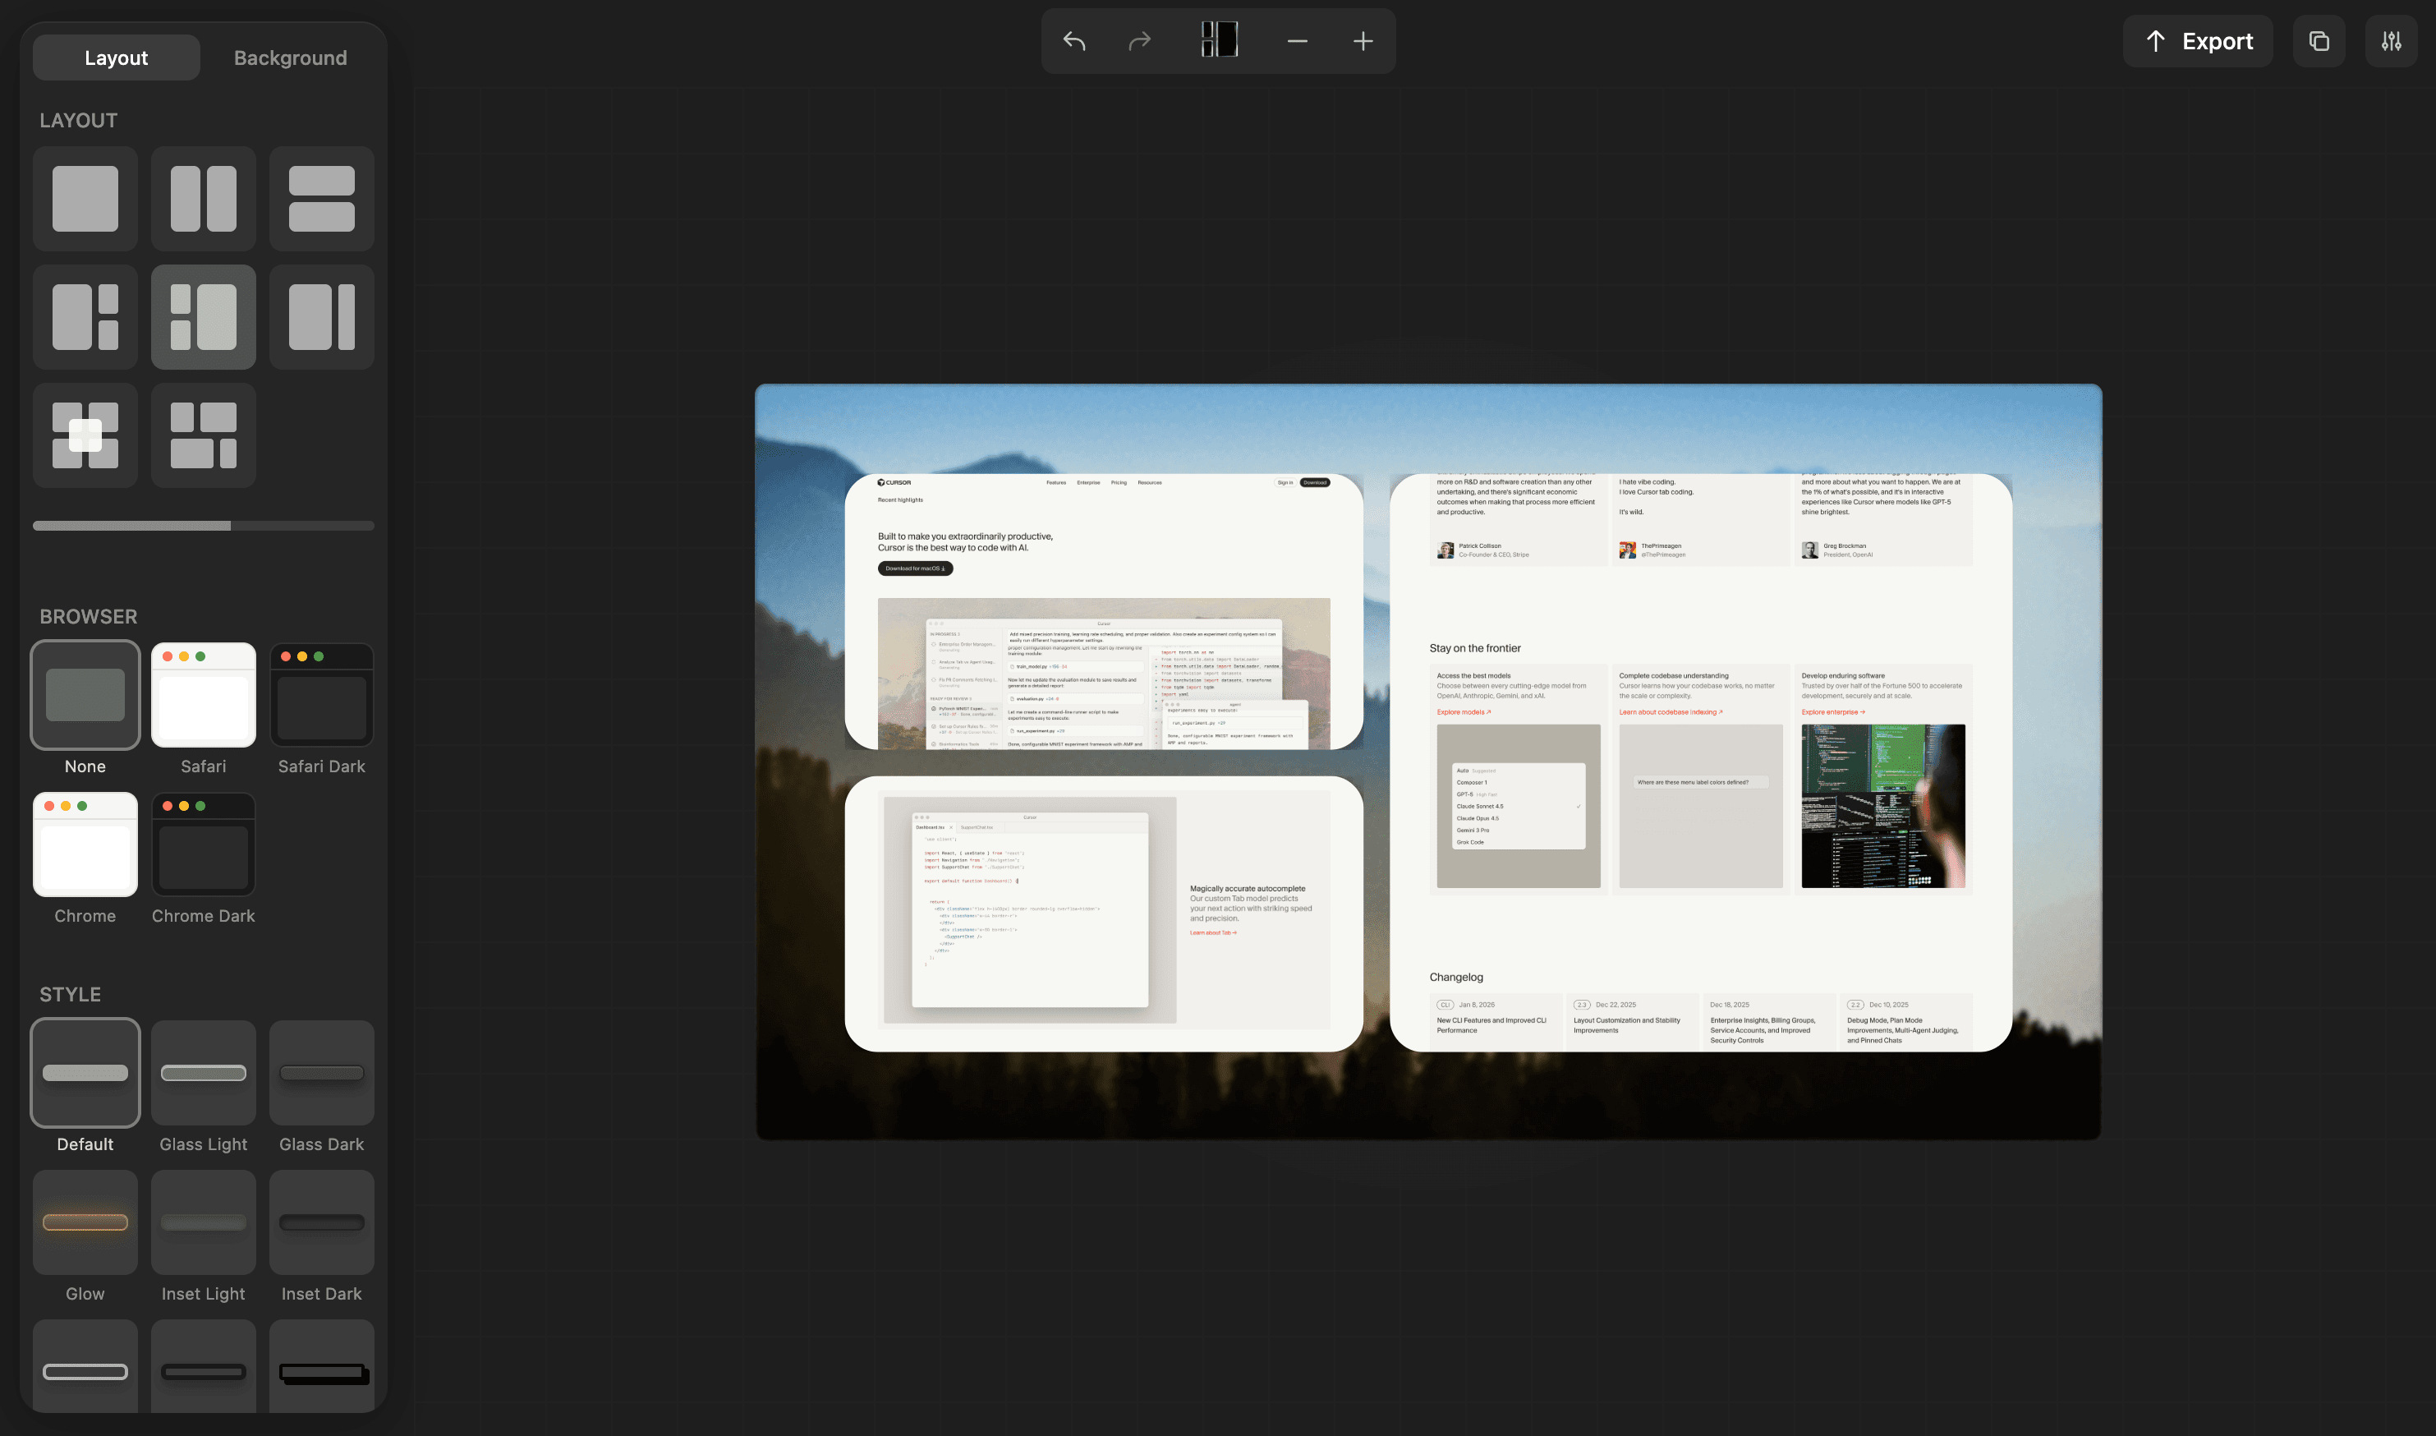This screenshot has height=1436, width=2436.
Task: Copy the image using the clipboard icon
Action: 2318,40
